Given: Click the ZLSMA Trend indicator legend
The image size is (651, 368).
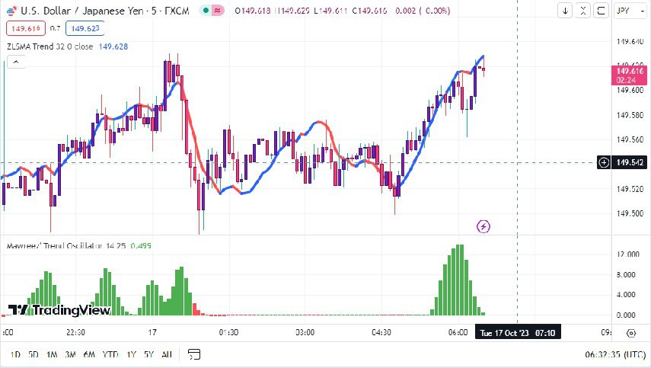Looking at the screenshot, I should [x=49, y=46].
